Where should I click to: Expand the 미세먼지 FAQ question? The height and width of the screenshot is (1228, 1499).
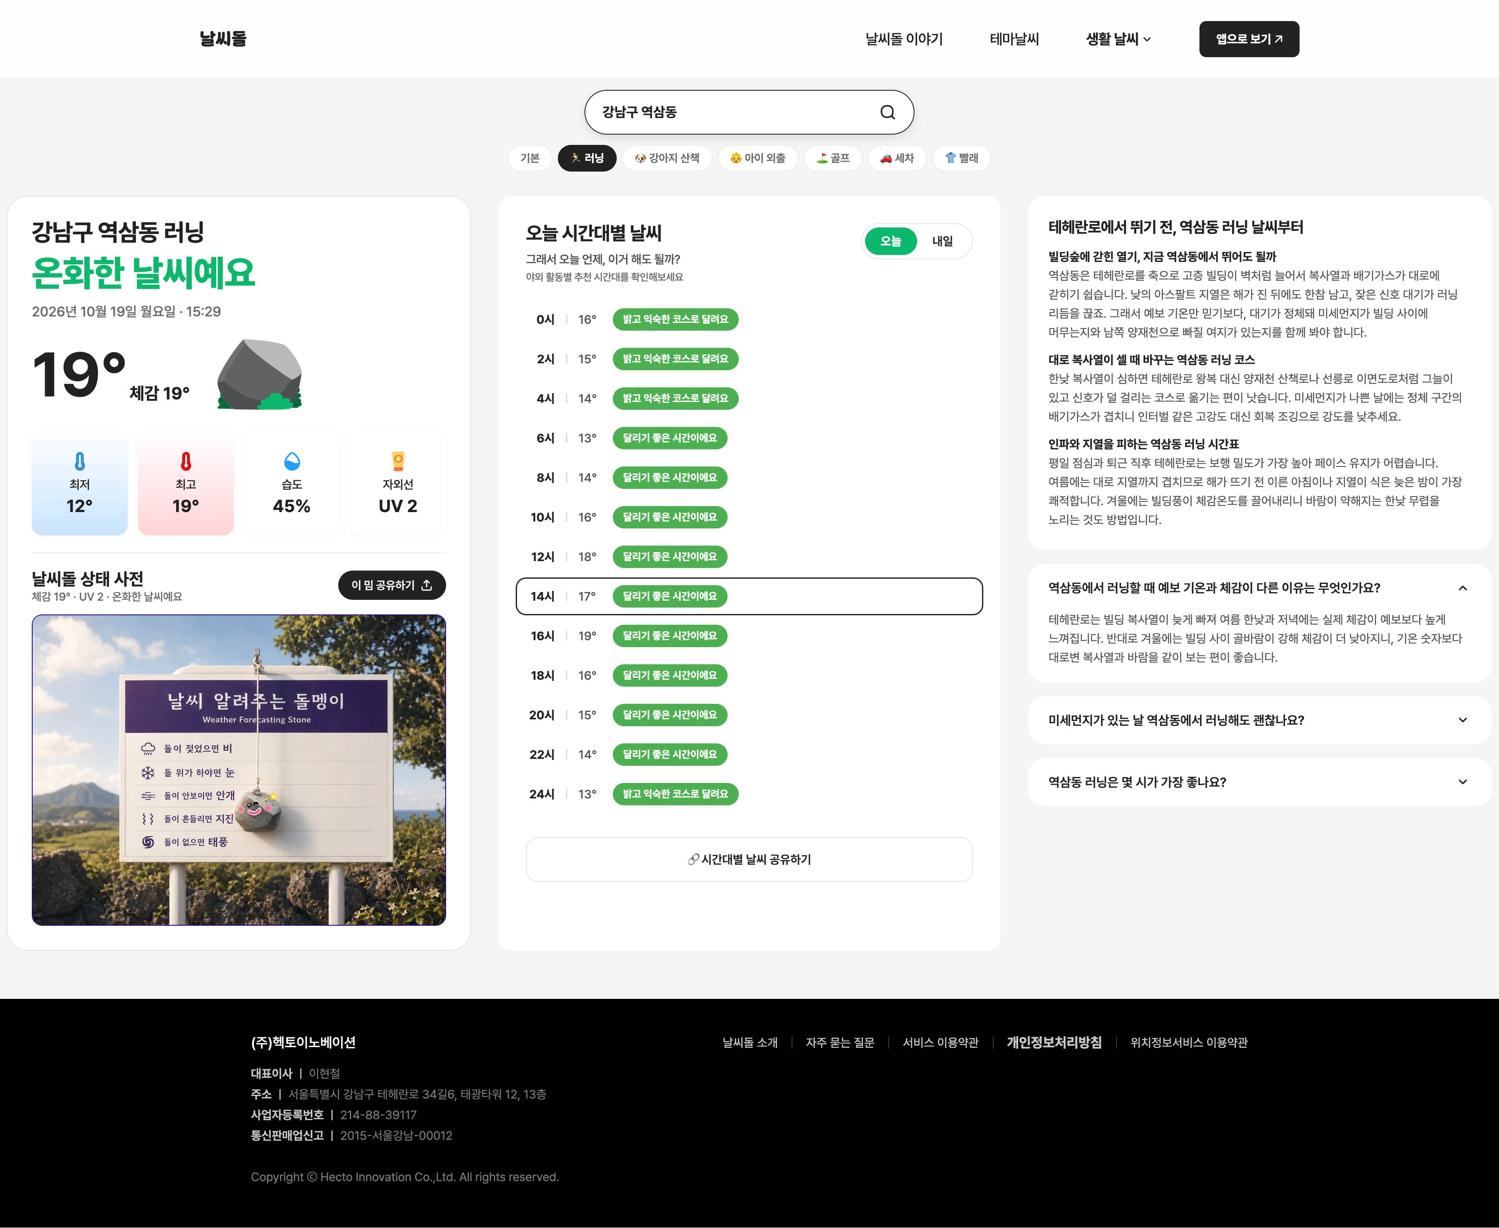[1259, 720]
